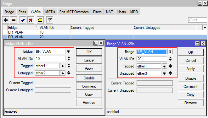Screen dimensions: 208x118
Task: Open the Port MST Overrides tab
Action: point(74,12)
